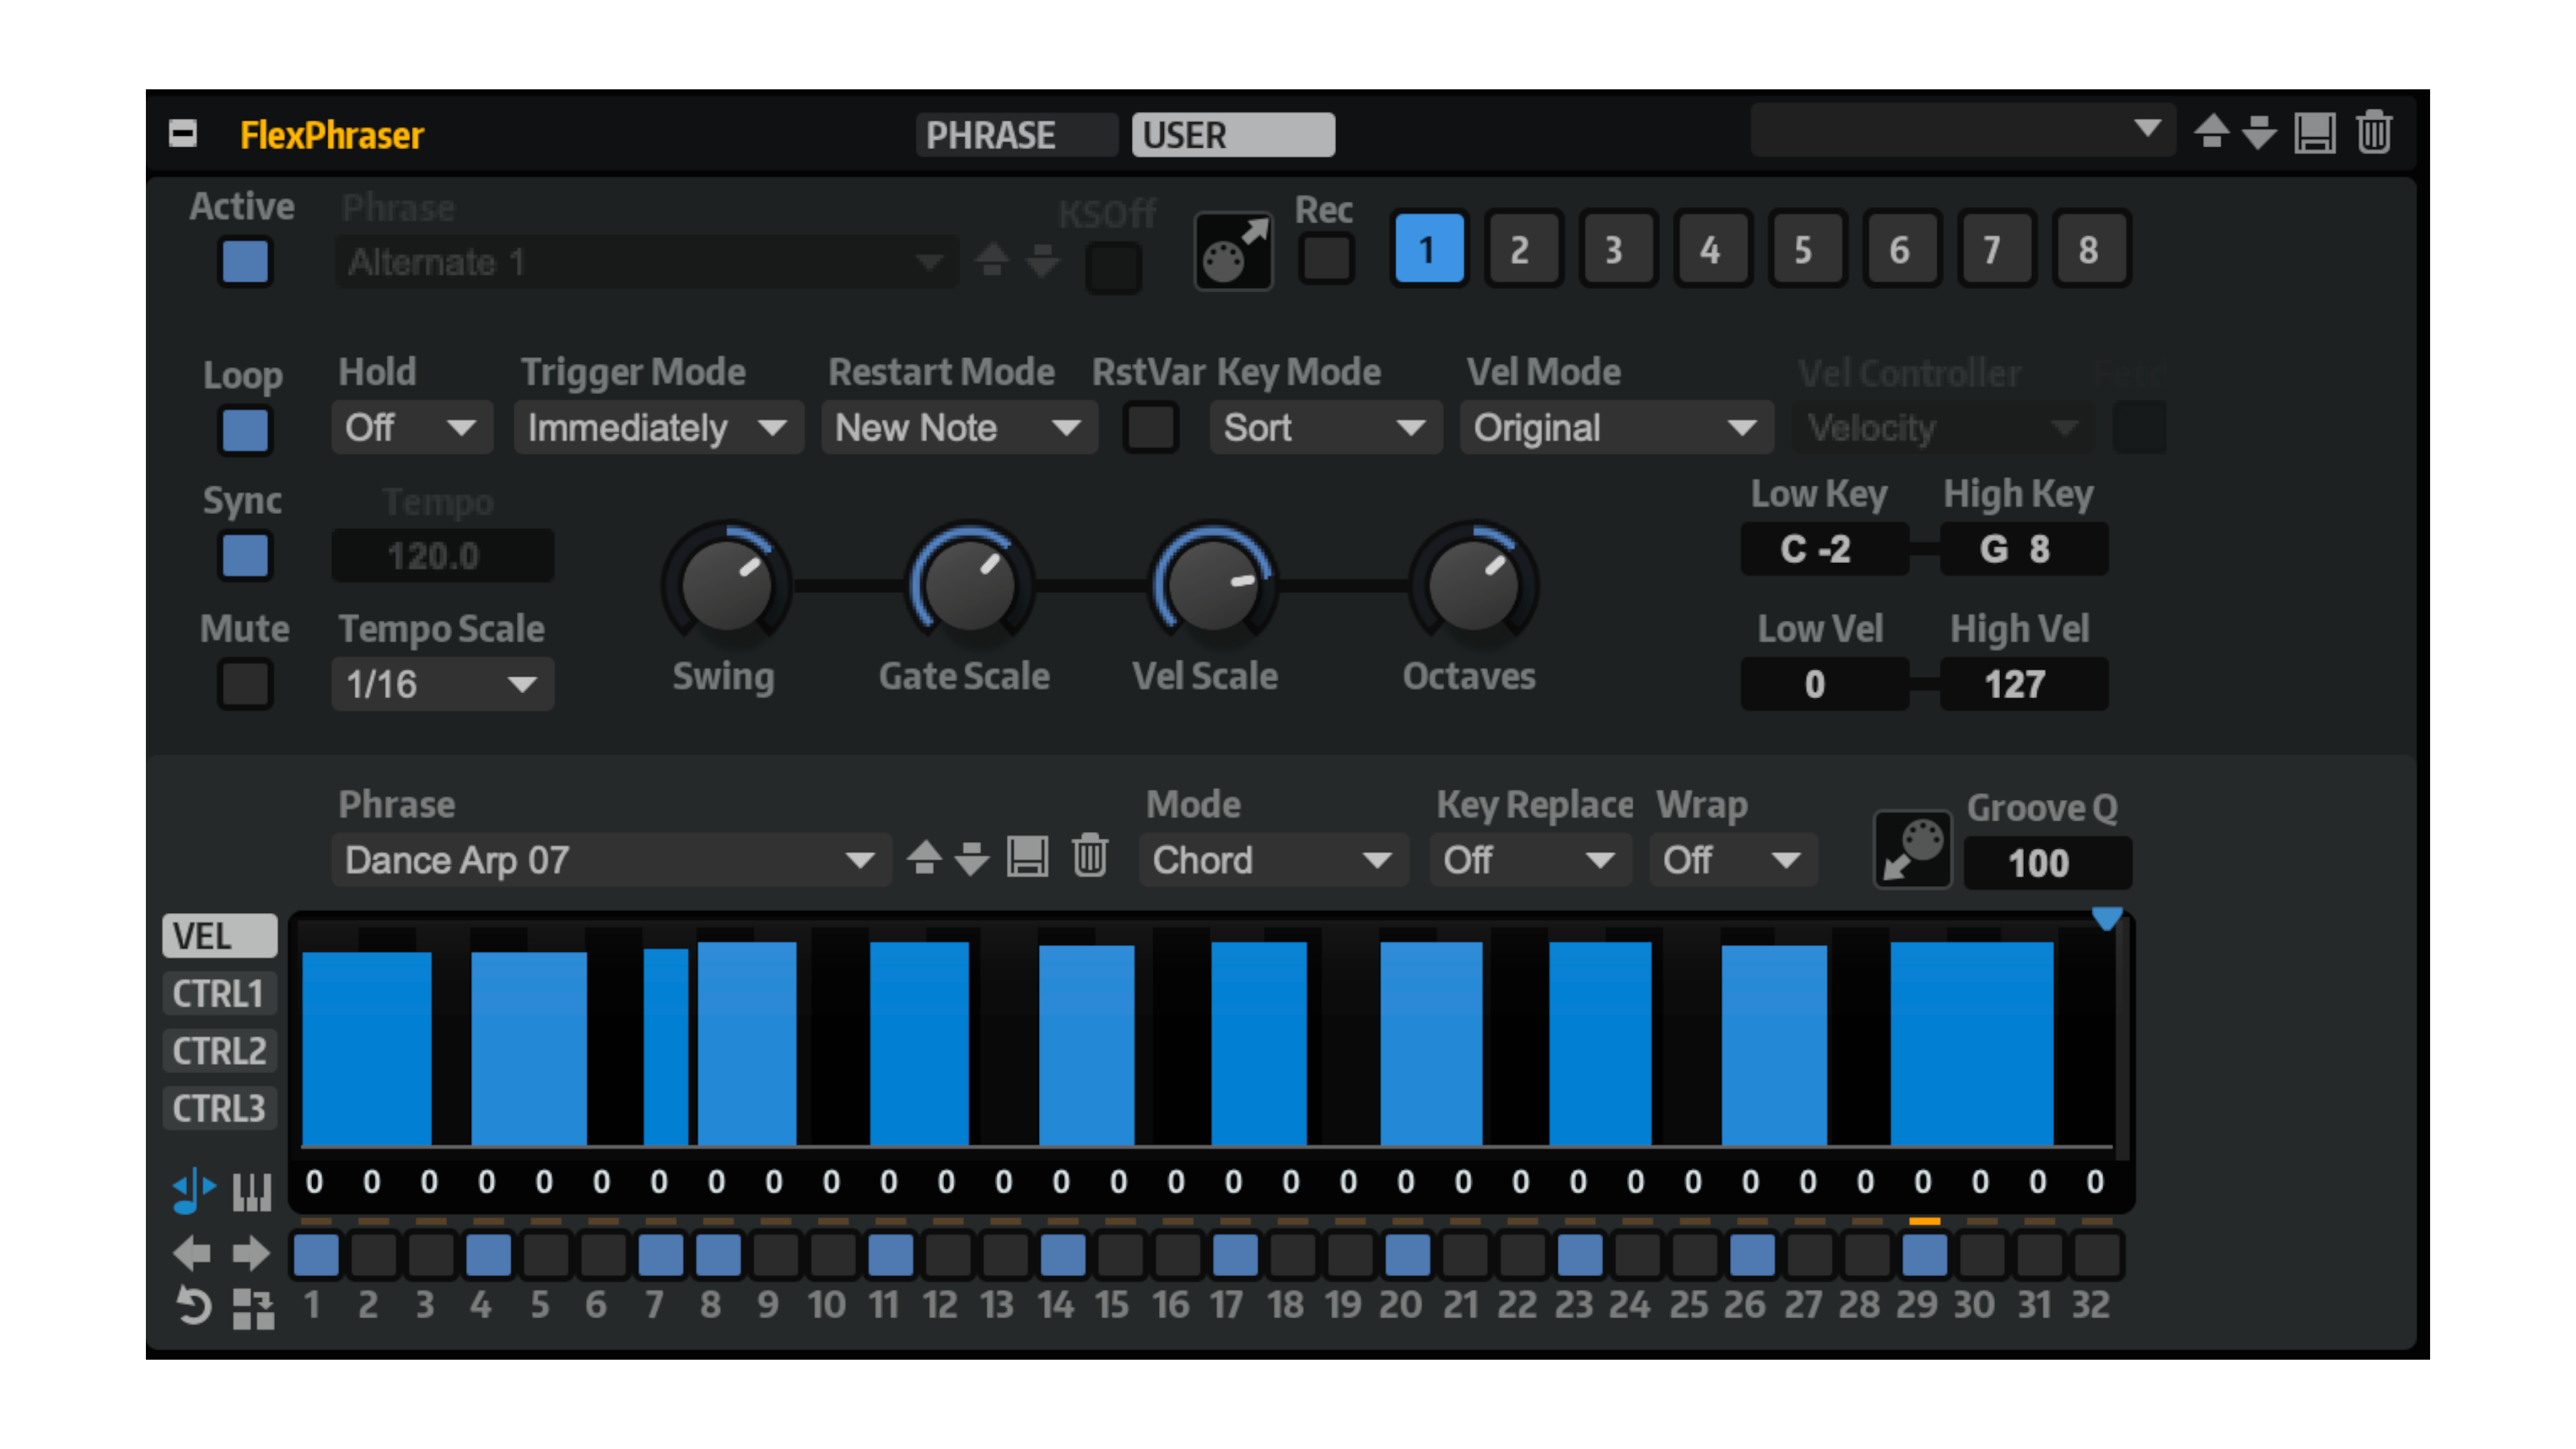Enable step 32 toggle

coord(2097,1254)
